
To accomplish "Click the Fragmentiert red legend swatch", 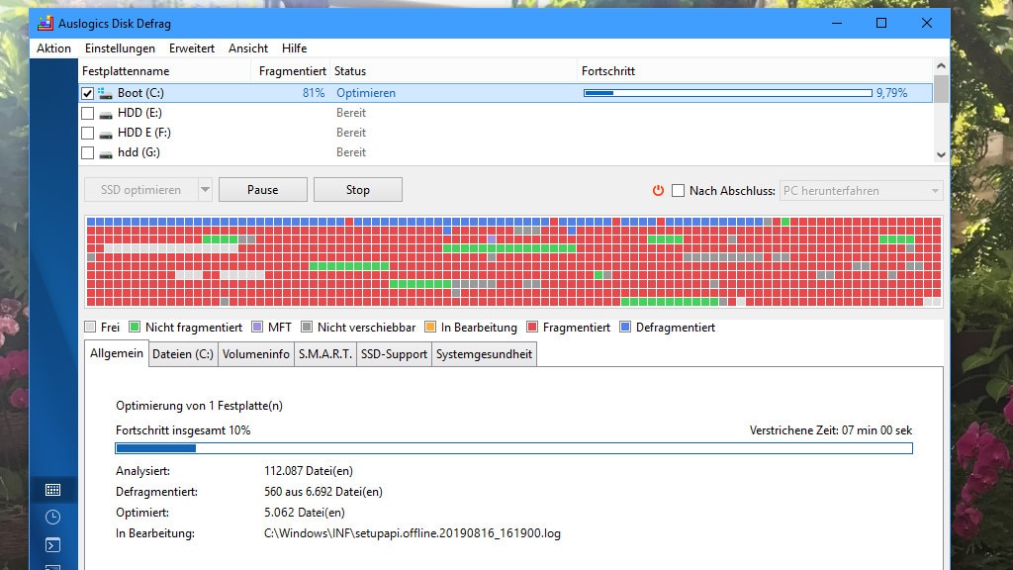I will [532, 327].
